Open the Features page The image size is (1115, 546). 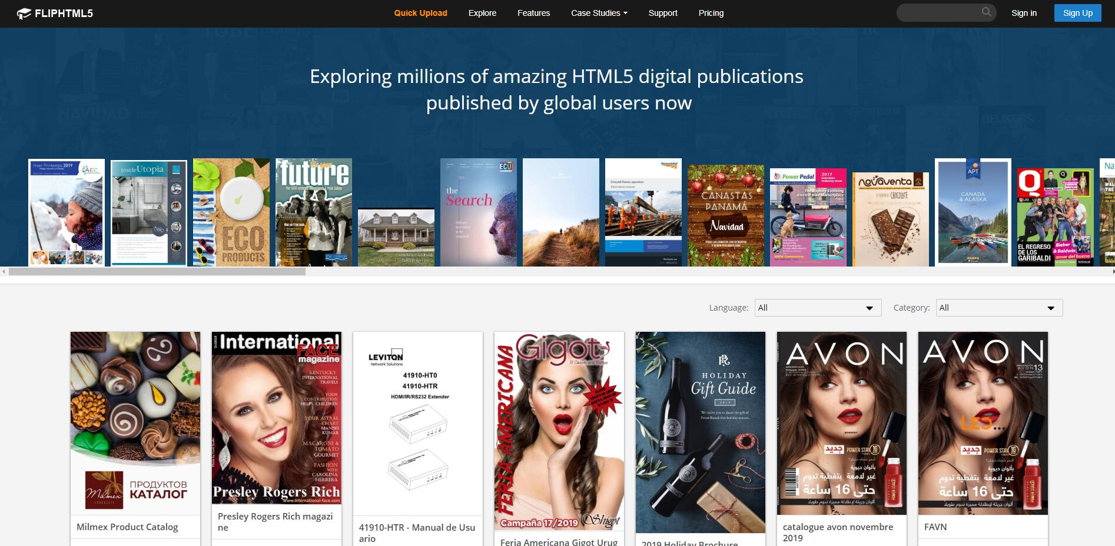pos(533,13)
